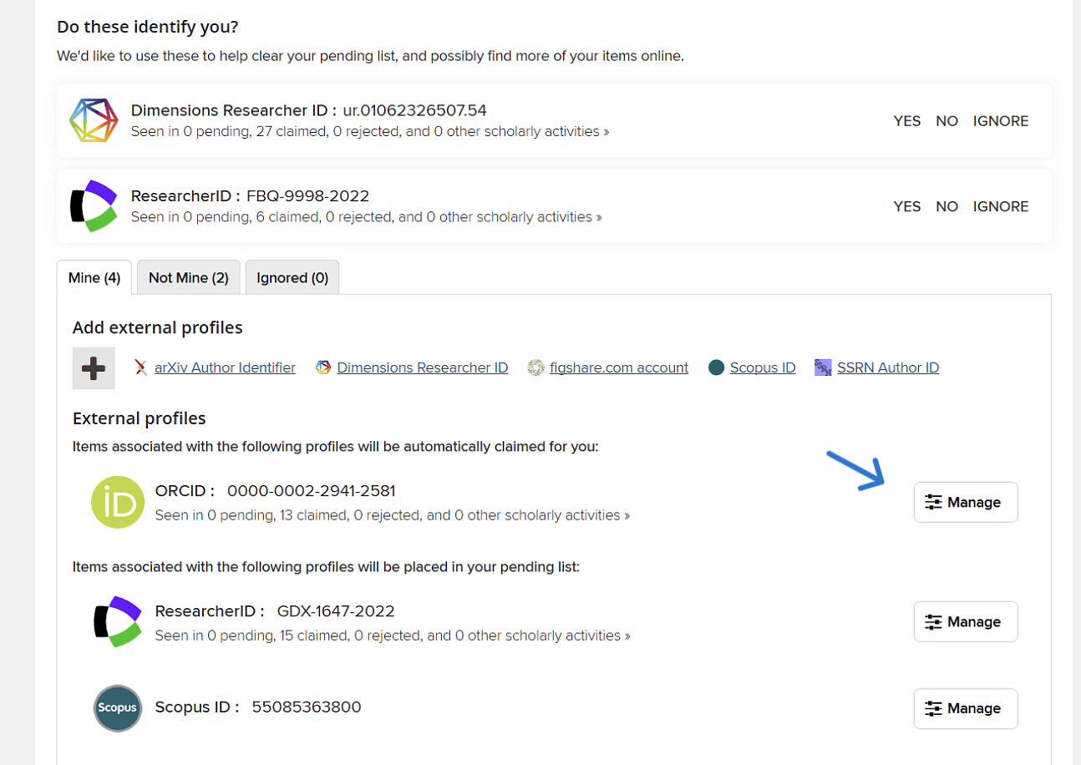Open the figshare.com account link

(618, 367)
